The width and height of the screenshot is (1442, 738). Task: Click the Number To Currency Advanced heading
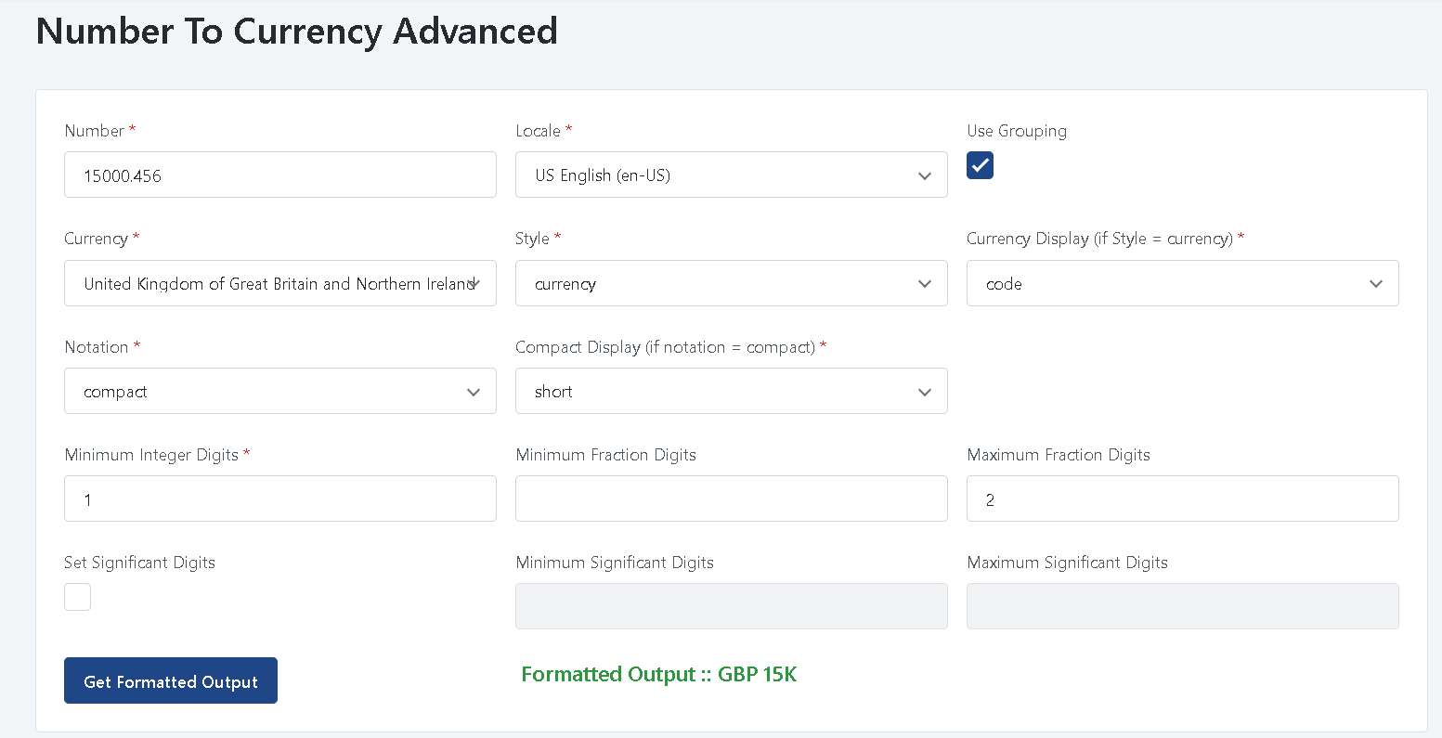[x=296, y=32]
